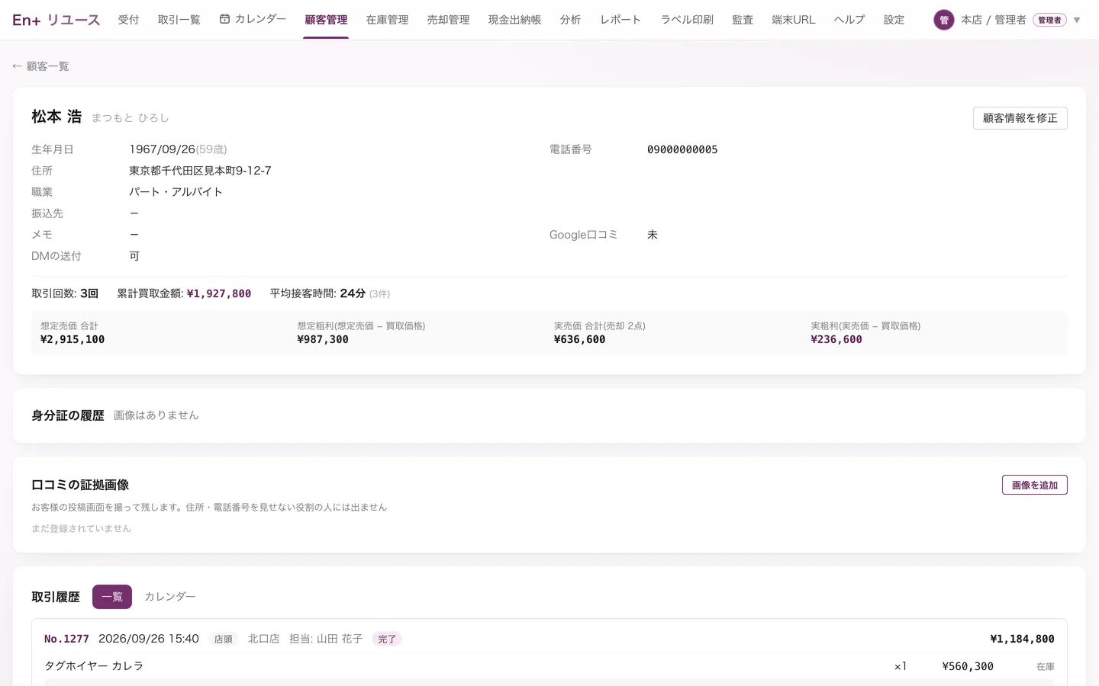Click item タグホイヤー カレラ
Viewport: 1099px width, 686px height.
tap(94, 666)
